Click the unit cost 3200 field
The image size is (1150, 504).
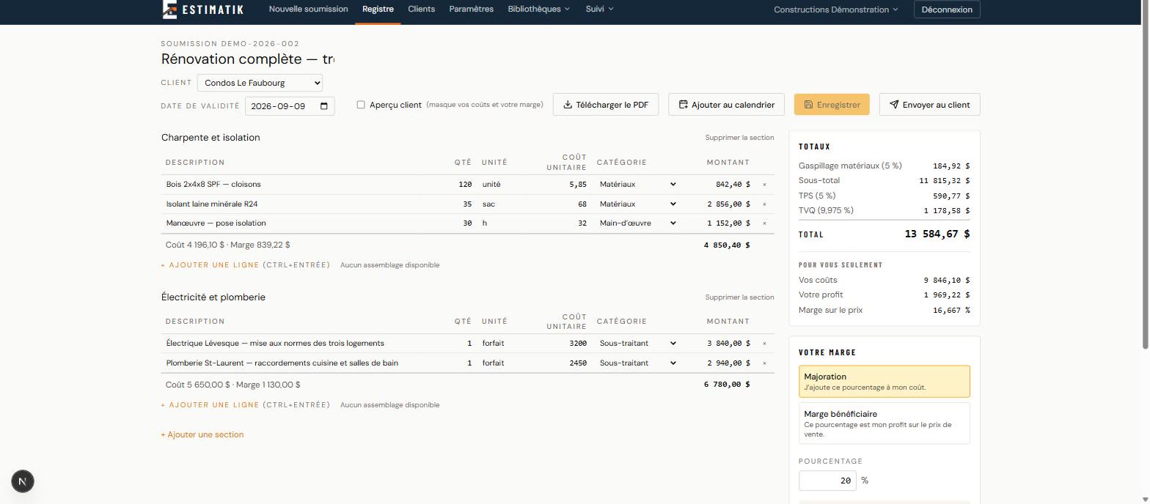(566, 344)
